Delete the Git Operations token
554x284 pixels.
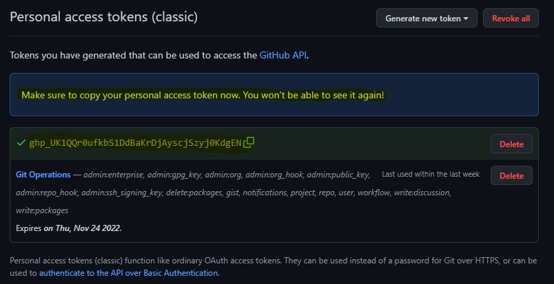point(511,175)
